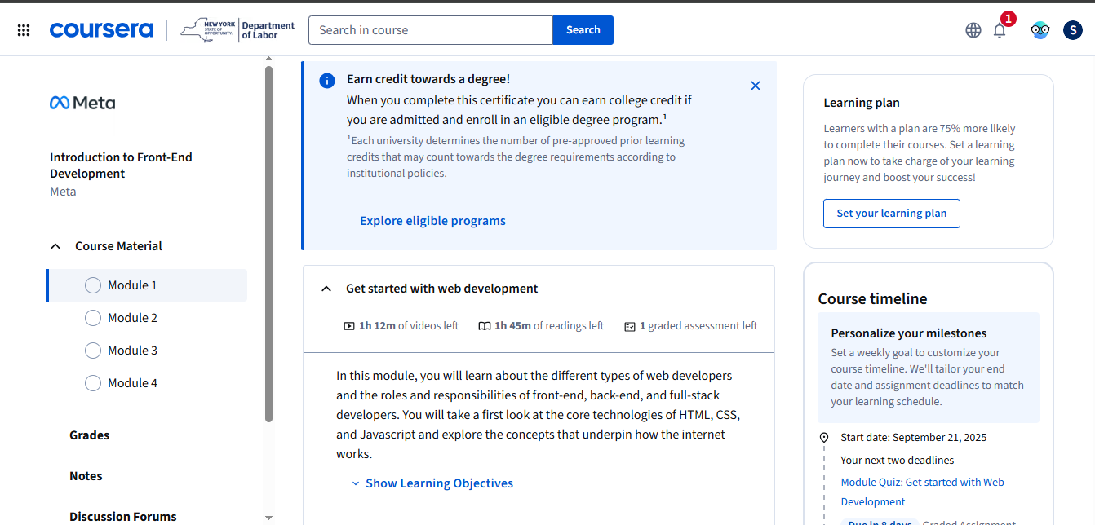The width and height of the screenshot is (1095, 525).
Task: Click Set your learning plan button
Action: (x=891, y=214)
